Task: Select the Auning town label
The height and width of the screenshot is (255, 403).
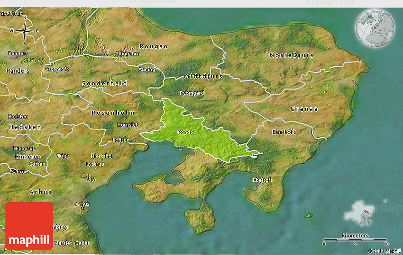Action: 147,70
